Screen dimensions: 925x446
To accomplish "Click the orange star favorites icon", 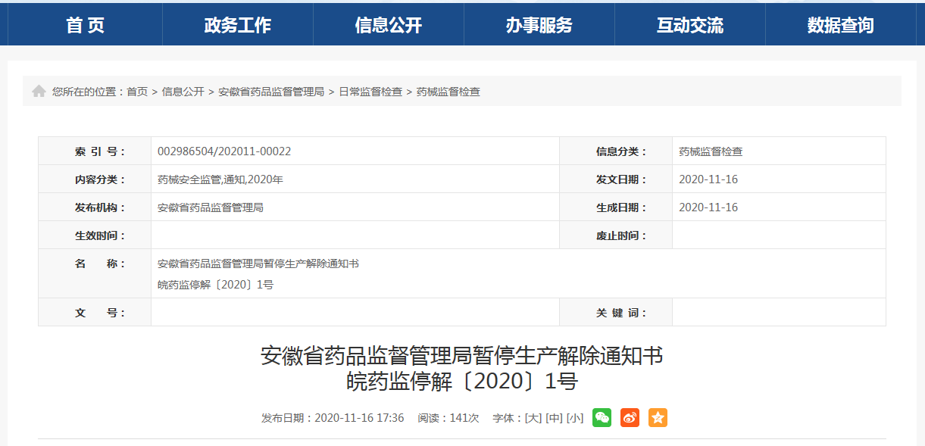I will coord(658,417).
